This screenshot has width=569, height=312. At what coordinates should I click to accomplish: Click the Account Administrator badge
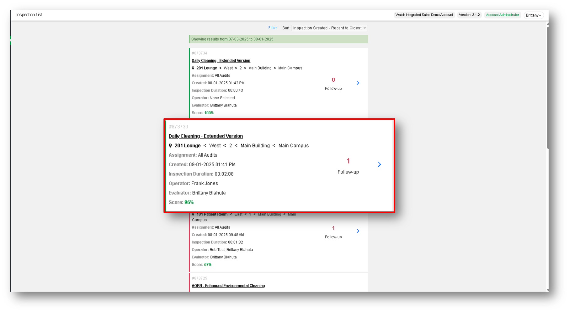point(503,15)
